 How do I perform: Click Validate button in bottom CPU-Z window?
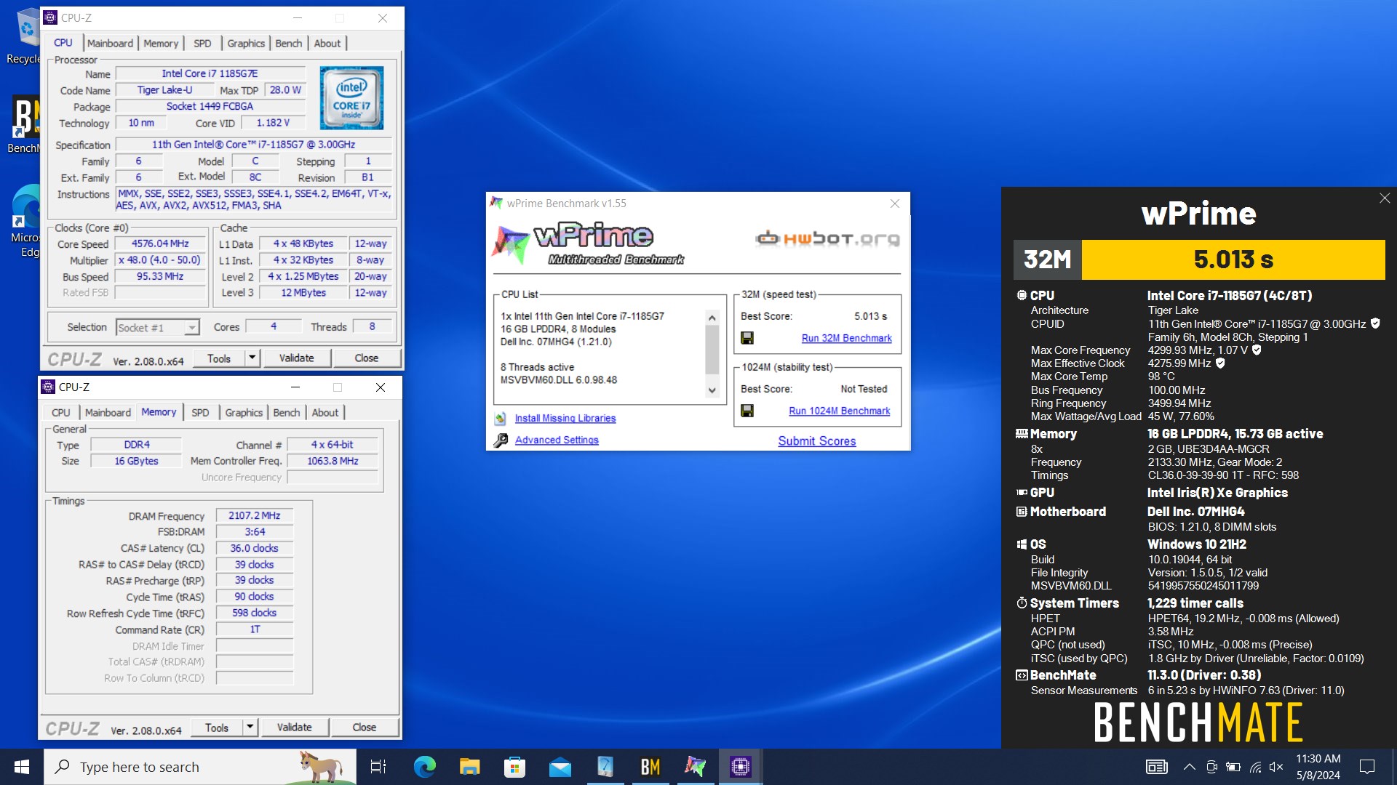pos(295,727)
